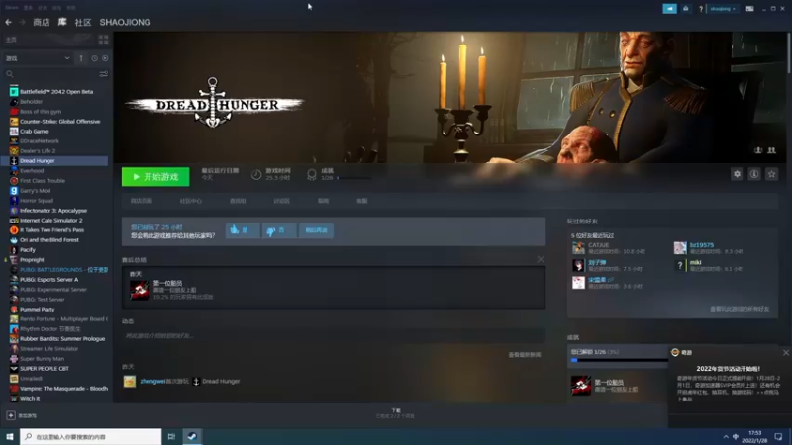Go back with the back arrow
Screen dimensions: 792x445
(8, 22)
